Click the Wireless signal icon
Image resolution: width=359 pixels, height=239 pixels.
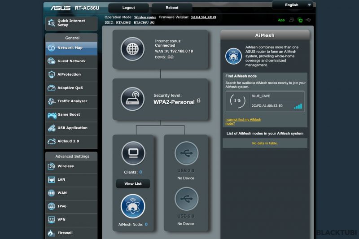[x=51, y=166]
